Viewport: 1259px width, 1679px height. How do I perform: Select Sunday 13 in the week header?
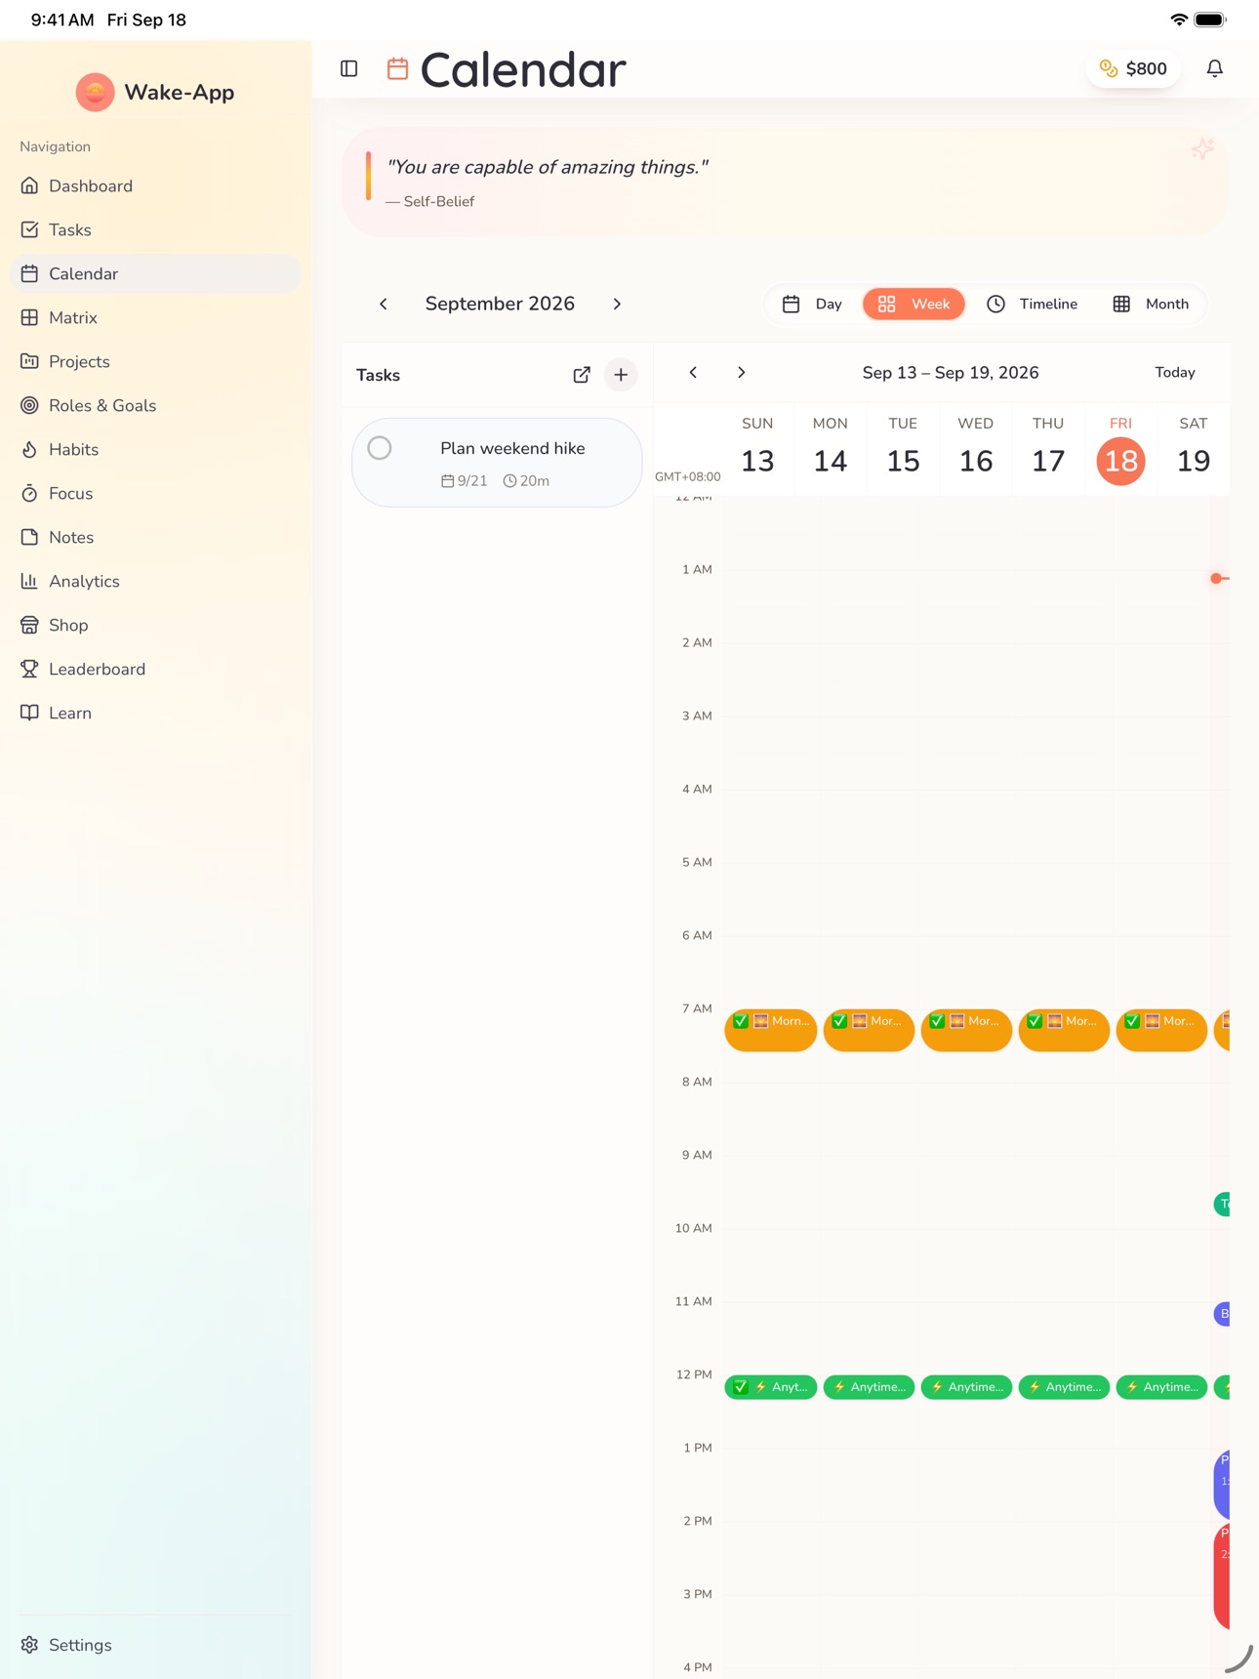pos(757,448)
